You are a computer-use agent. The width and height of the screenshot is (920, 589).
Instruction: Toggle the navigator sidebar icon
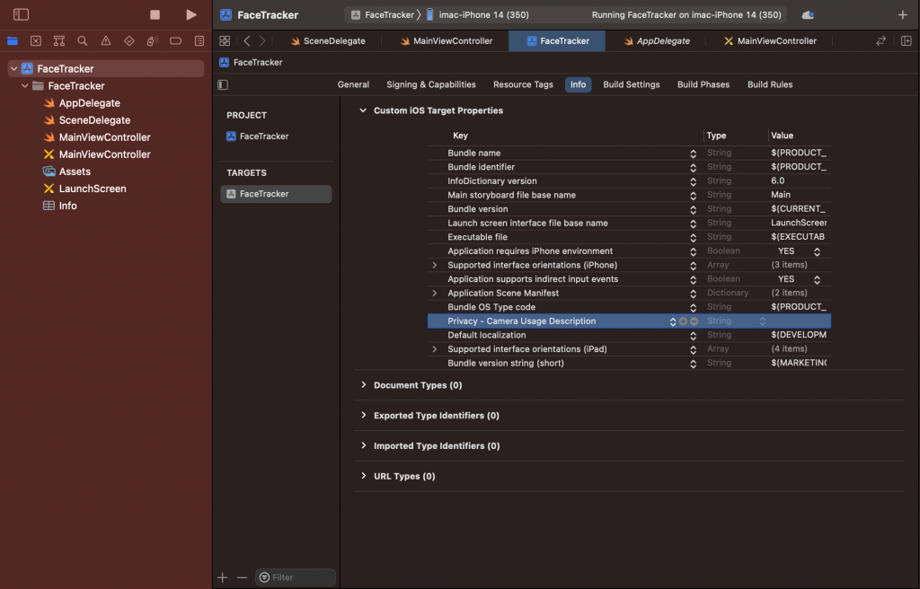point(22,14)
